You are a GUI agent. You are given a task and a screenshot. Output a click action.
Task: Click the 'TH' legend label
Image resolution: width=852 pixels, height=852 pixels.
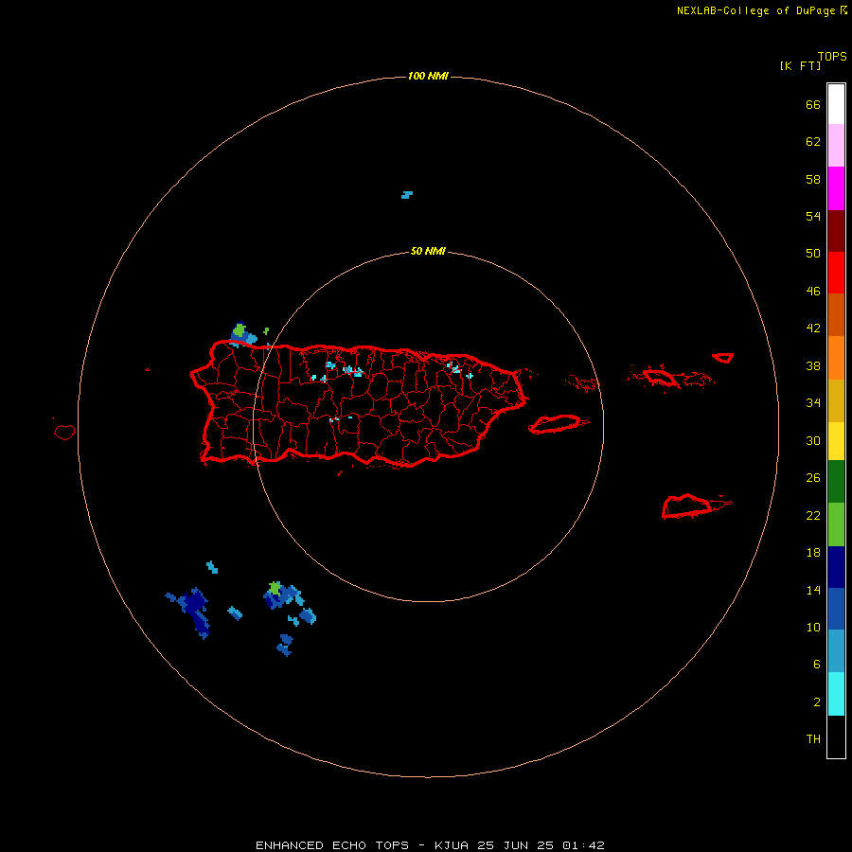click(x=813, y=738)
